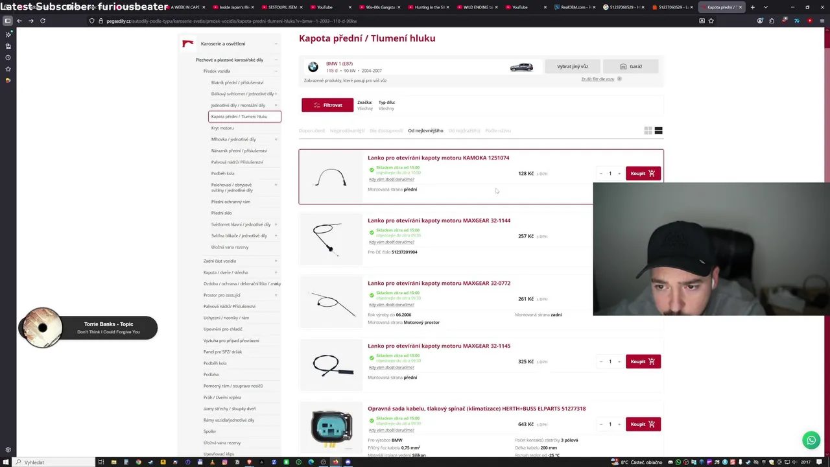Click quantity field of MAXGEAR 32-1145
The image size is (830, 467).
click(x=610, y=361)
